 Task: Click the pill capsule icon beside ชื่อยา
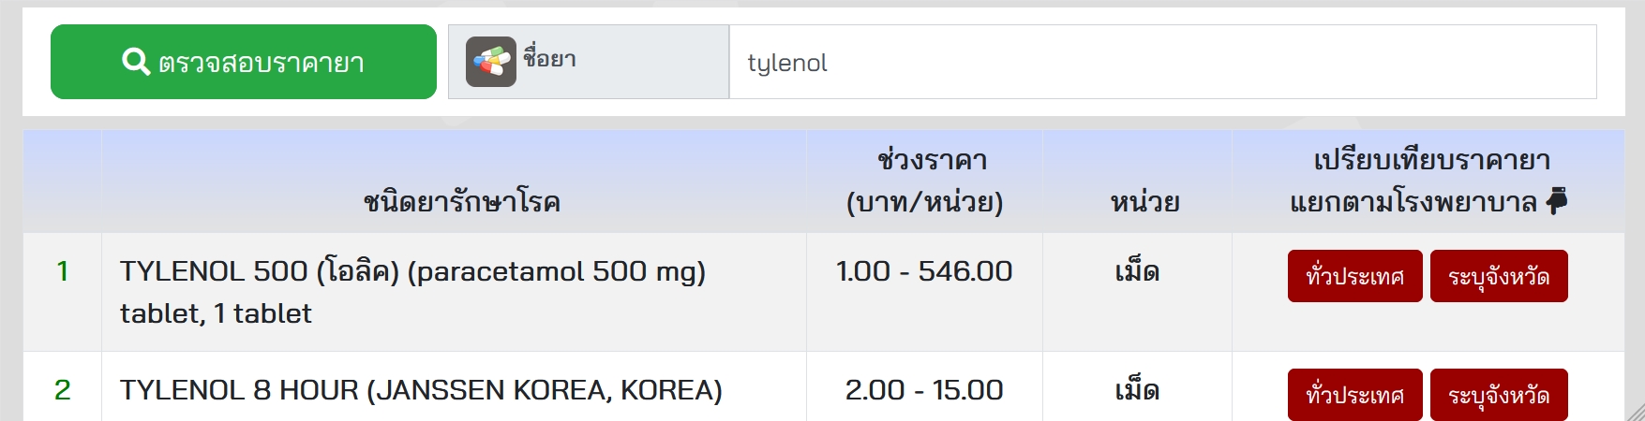pyautogui.click(x=491, y=62)
